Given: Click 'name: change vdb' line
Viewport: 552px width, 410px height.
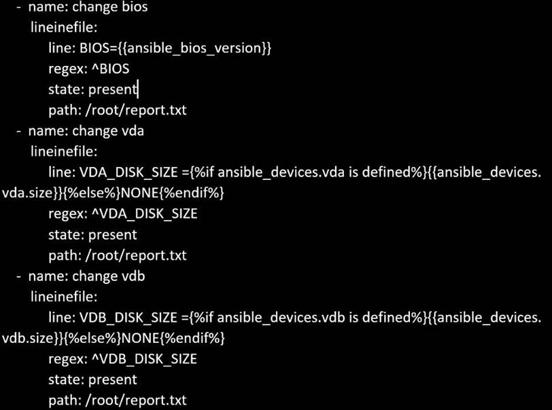Looking at the screenshot, I should 86,276.
